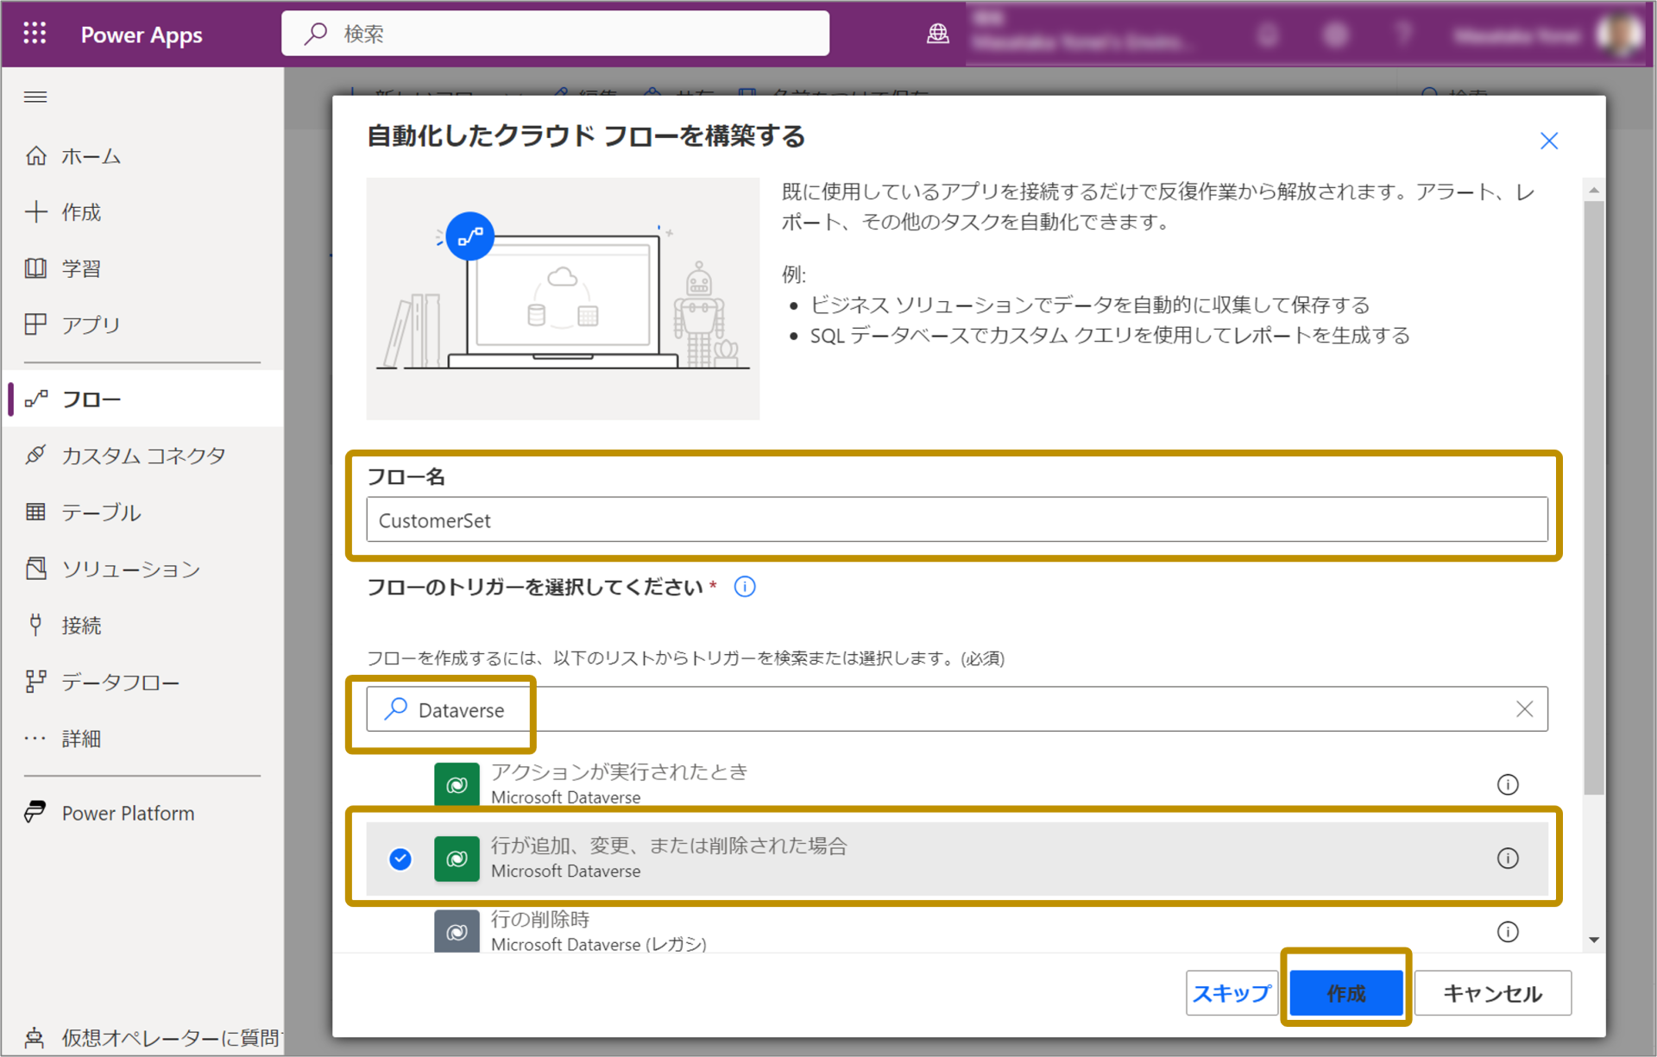Toggle 行が追加、変更、または削除された場合 checkmark
Image resolution: width=1657 pixels, height=1057 pixels.
tap(400, 859)
